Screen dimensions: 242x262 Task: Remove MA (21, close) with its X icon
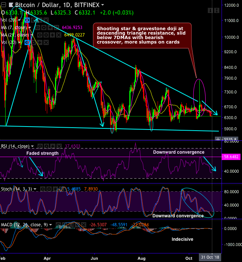pyautogui.click(x=59, y=35)
